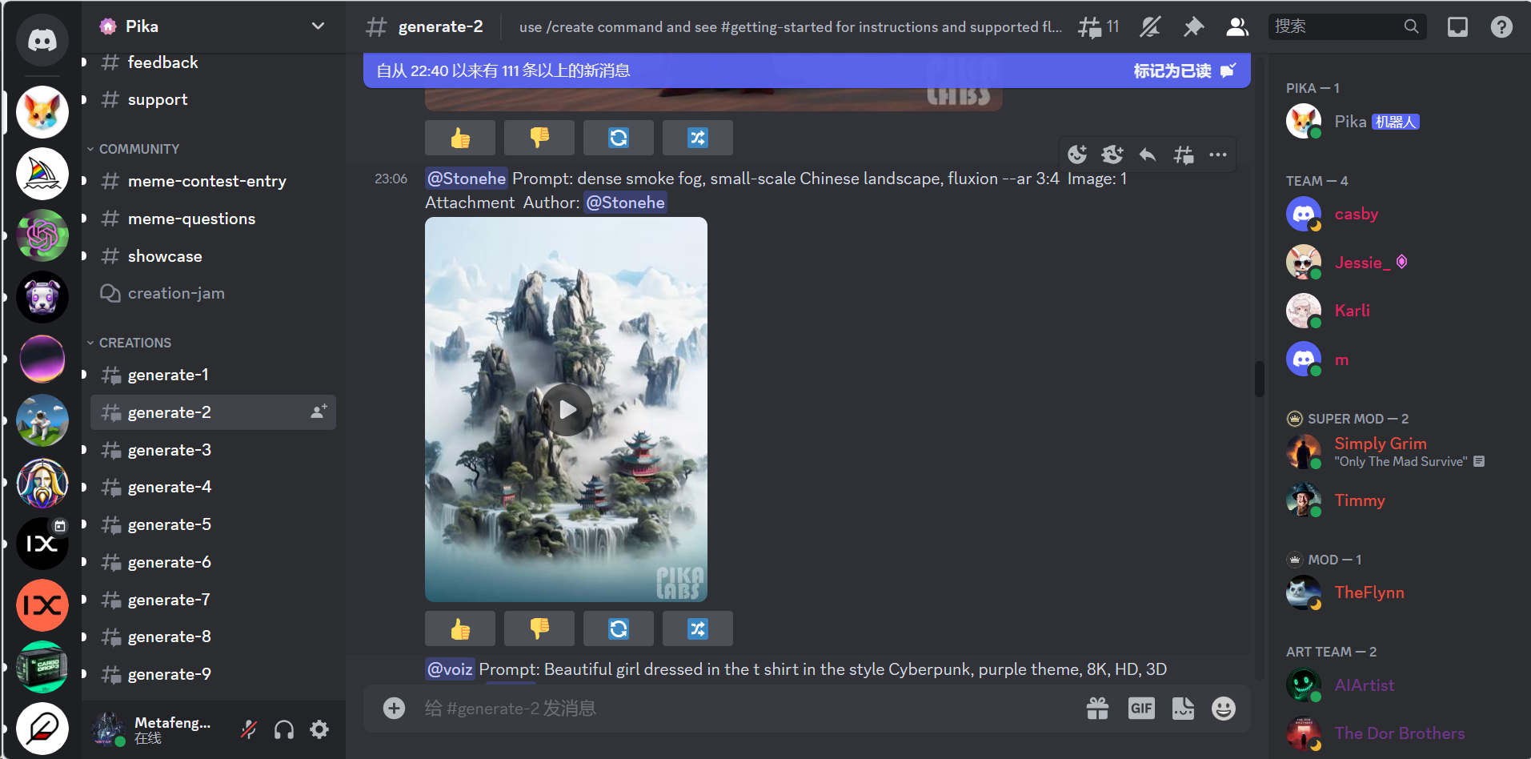Send a Nitro gift

[x=1098, y=709]
